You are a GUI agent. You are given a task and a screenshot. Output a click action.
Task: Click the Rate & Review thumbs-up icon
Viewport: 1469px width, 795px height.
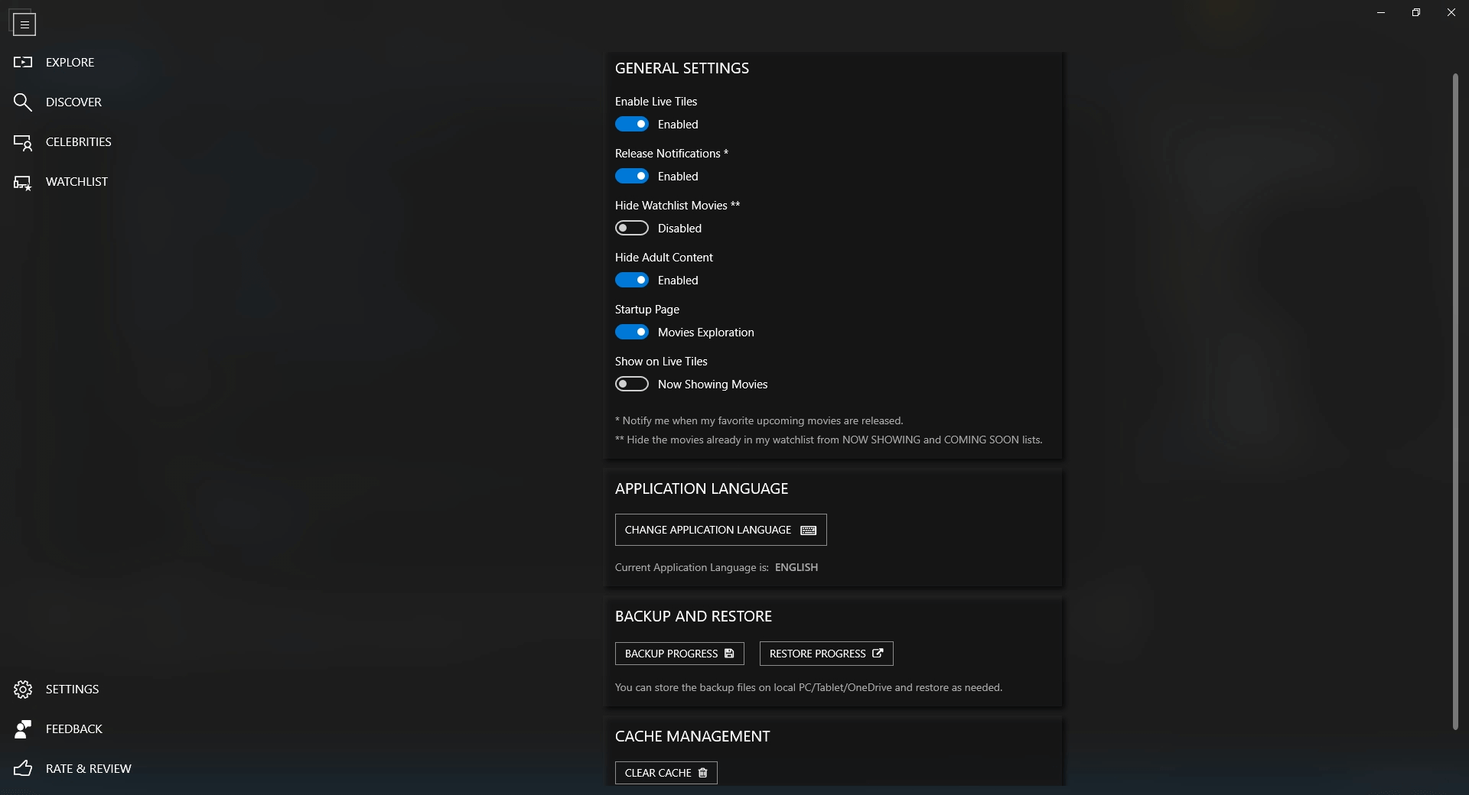23,769
